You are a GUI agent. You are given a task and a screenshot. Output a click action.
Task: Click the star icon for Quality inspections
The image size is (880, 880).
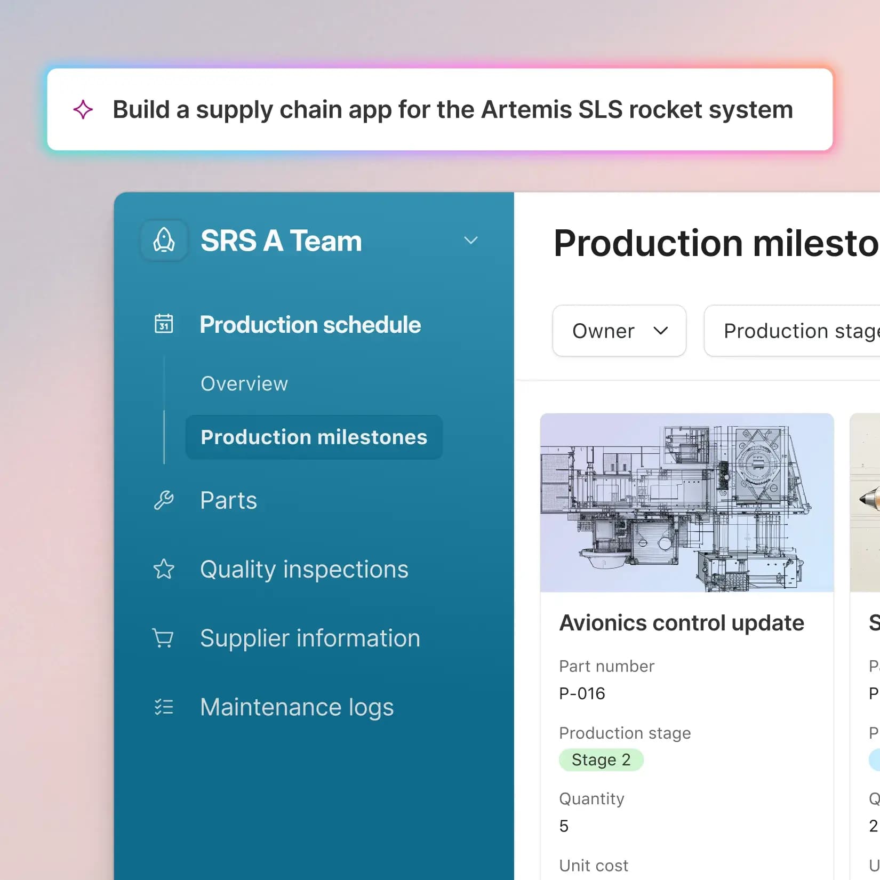coord(164,569)
